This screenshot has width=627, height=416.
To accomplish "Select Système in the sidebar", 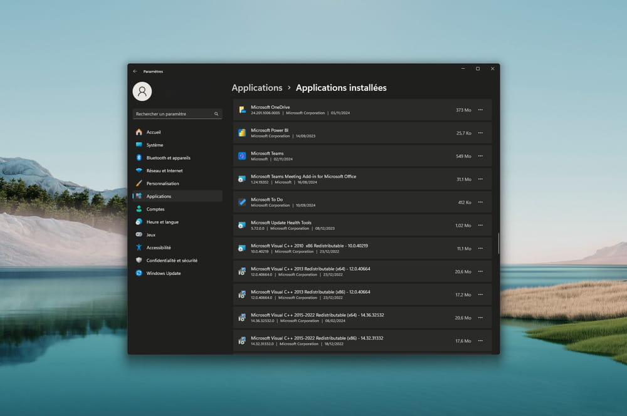I will 177,145.
